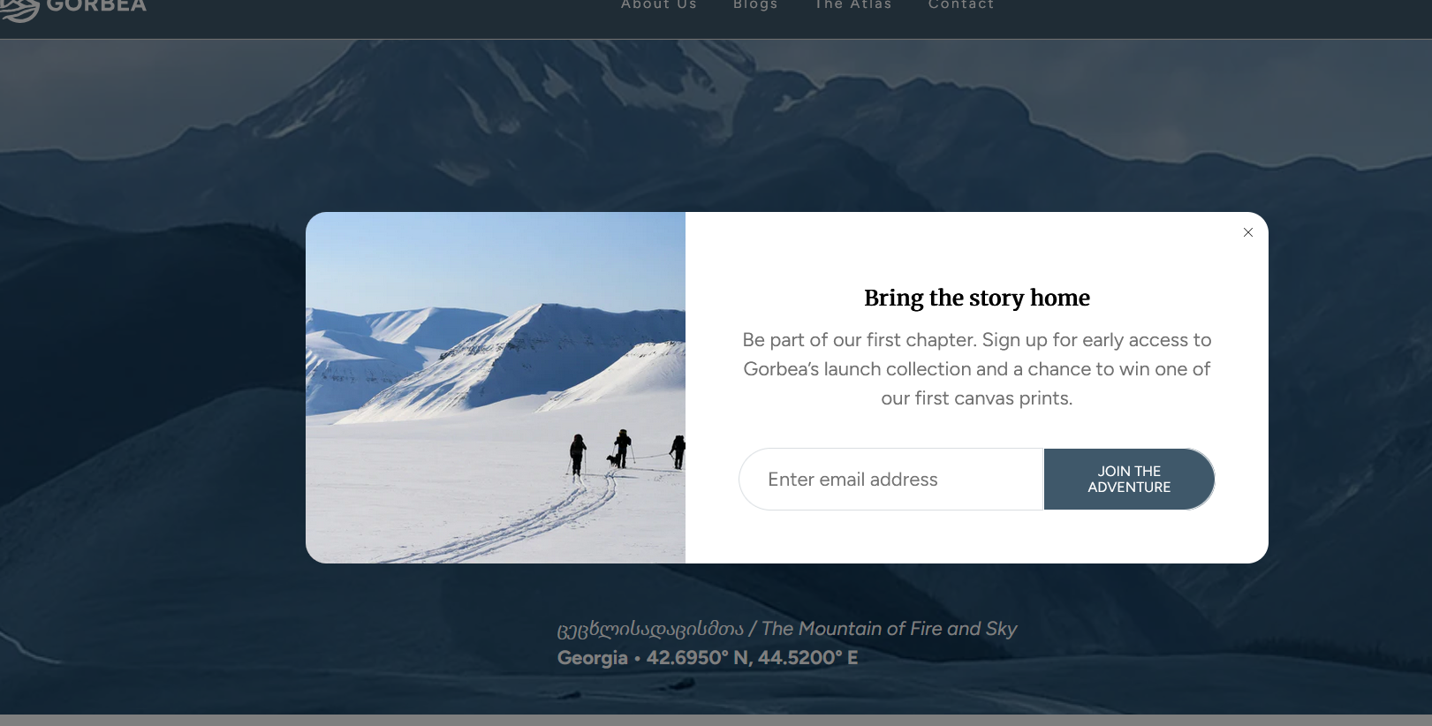The image size is (1432, 726).
Task: Click the Join the Adventure button
Action: 1129,479
